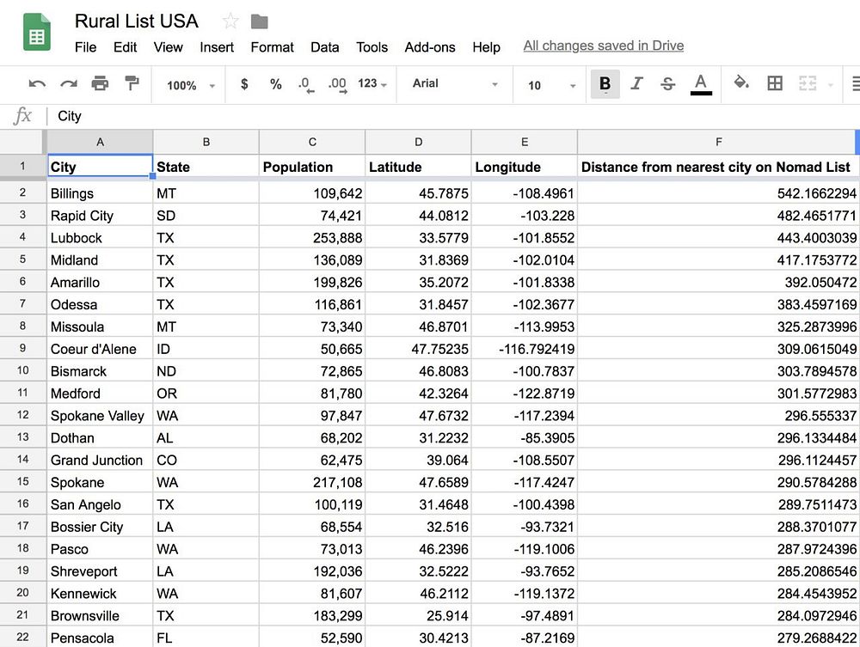The image size is (860, 647).
Task: Select the Coeur d'Alene cell
Action: pos(100,349)
